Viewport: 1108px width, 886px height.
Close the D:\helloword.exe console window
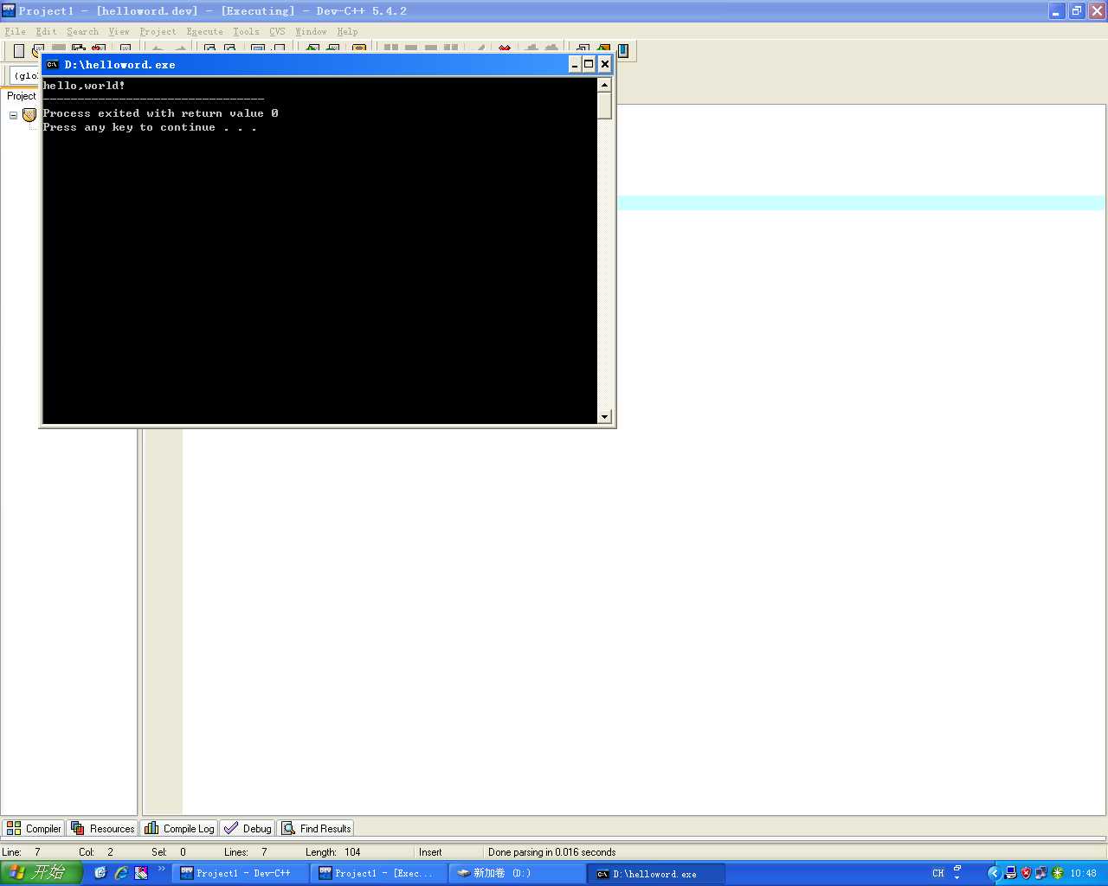tap(604, 64)
